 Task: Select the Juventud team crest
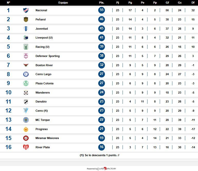26,29
